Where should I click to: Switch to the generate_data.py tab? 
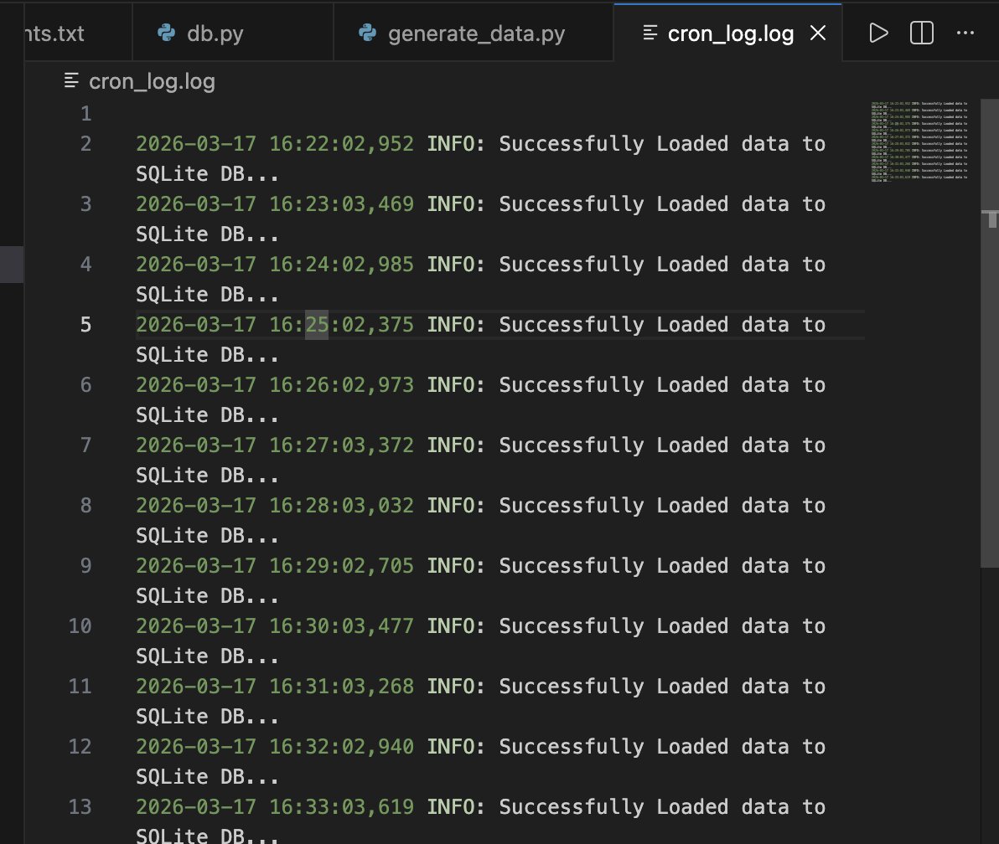click(474, 33)
